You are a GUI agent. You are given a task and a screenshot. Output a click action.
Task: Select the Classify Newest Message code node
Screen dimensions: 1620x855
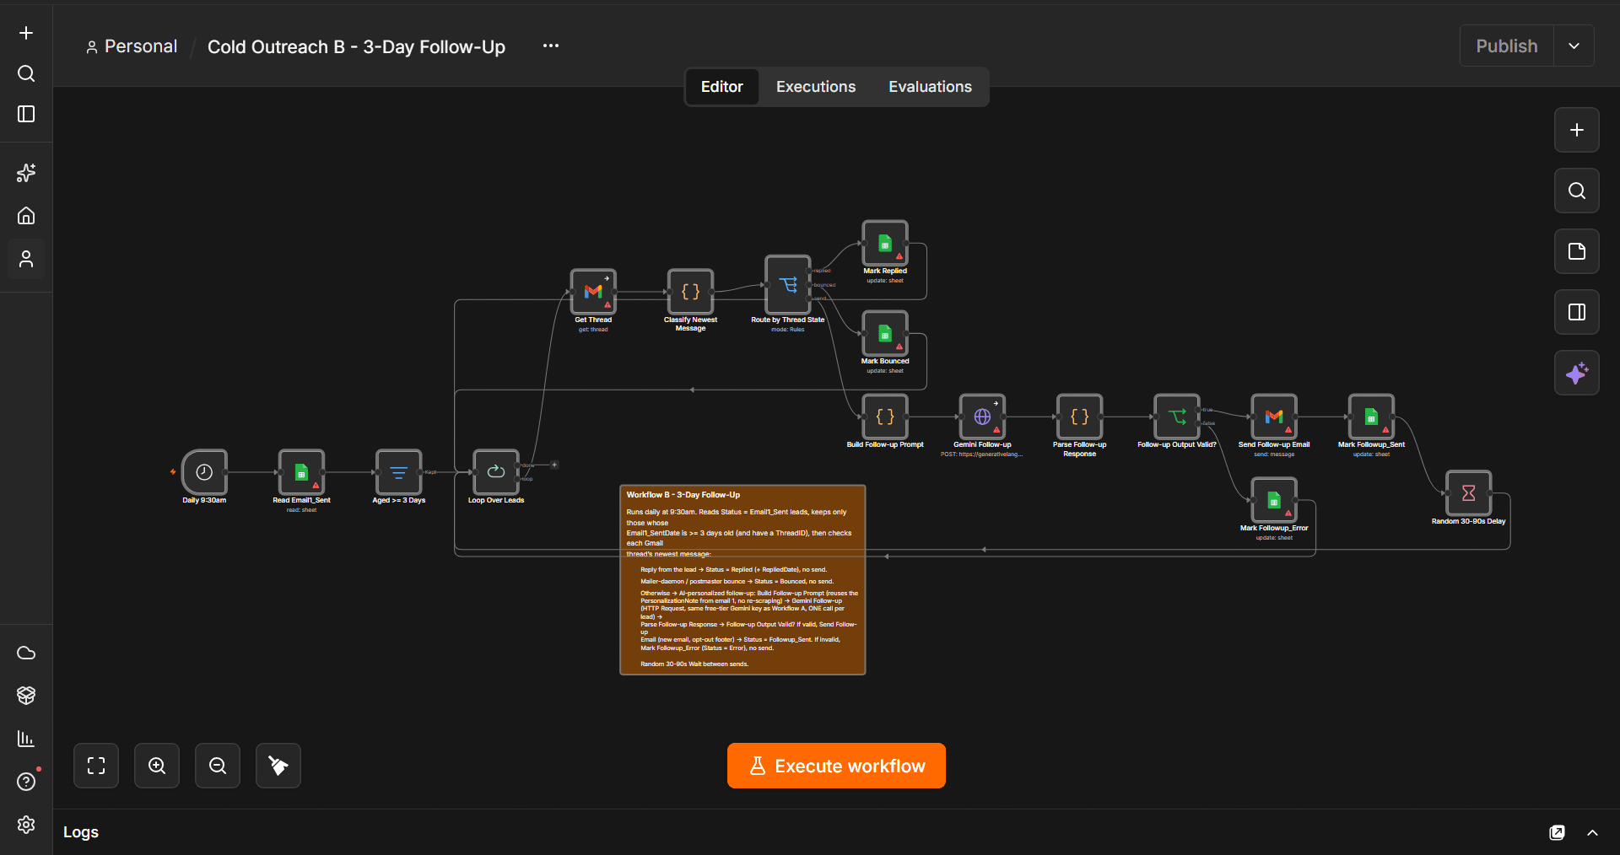click(x=690, y=292)
